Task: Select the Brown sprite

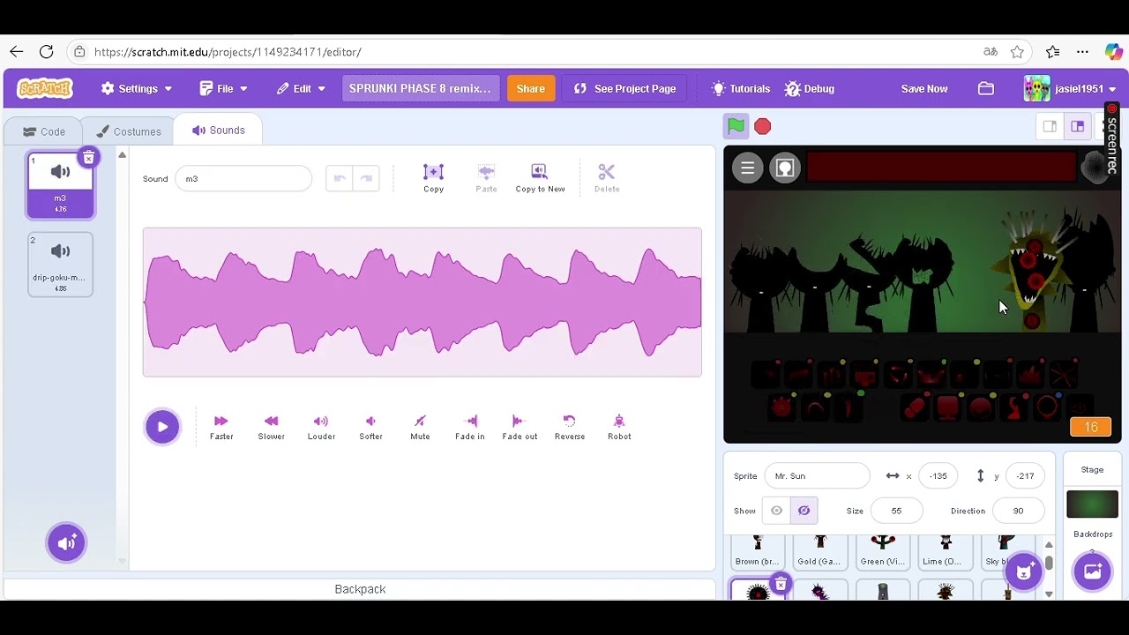Action: pos(757,551)
